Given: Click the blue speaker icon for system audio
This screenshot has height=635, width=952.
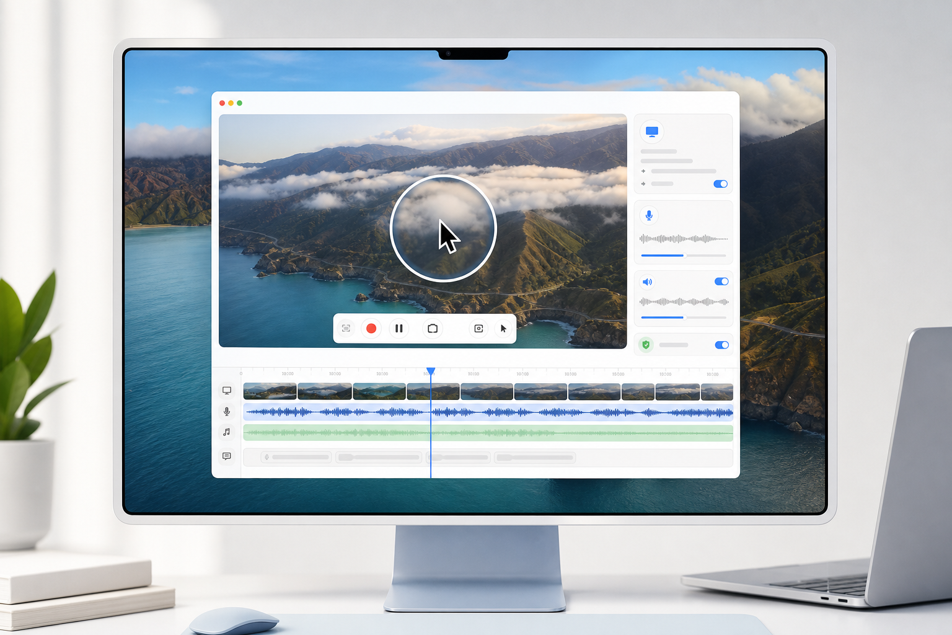Looking at the screenshot, I should click(648, 282).
